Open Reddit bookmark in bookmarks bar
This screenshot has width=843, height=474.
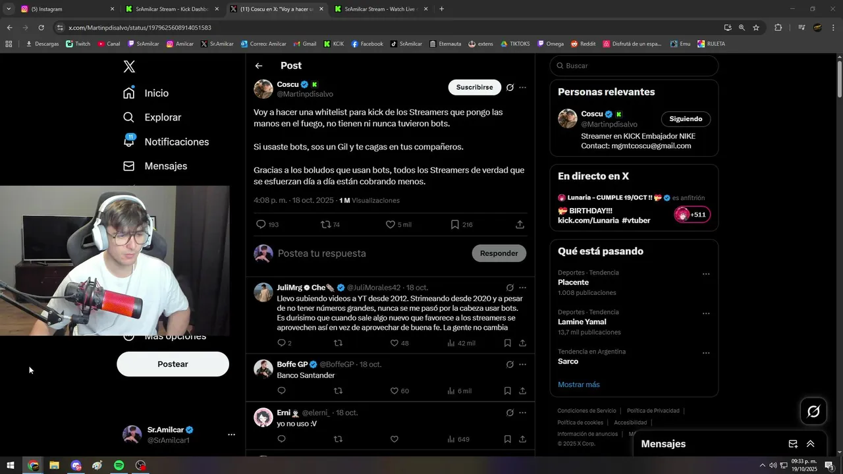click(x=584, y=44)
